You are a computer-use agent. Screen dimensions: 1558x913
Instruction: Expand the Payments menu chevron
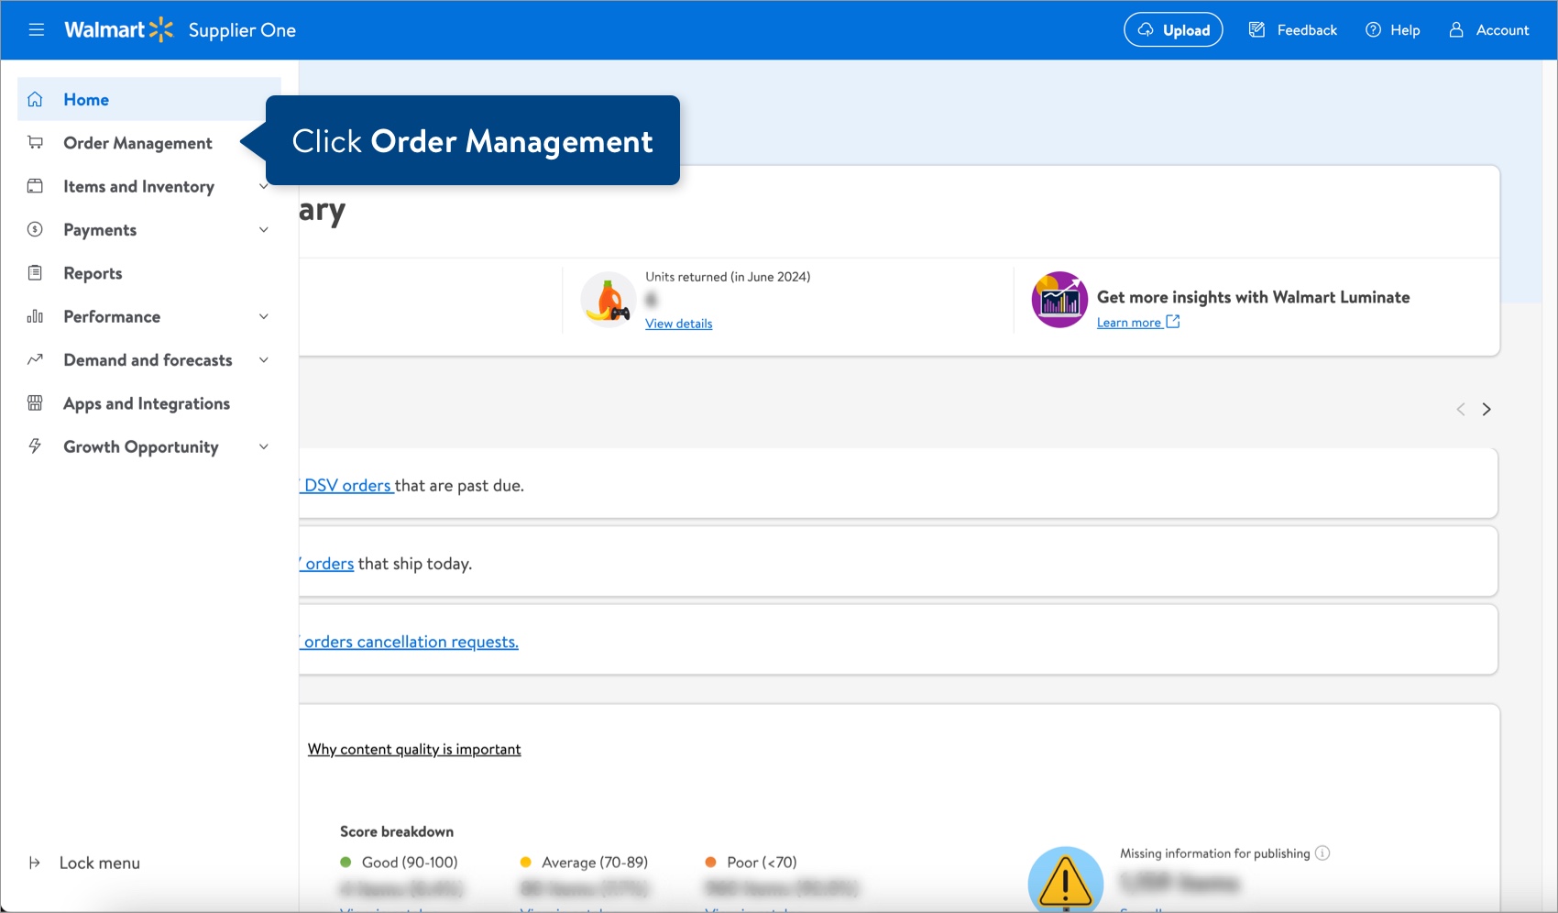coord(263,229)
